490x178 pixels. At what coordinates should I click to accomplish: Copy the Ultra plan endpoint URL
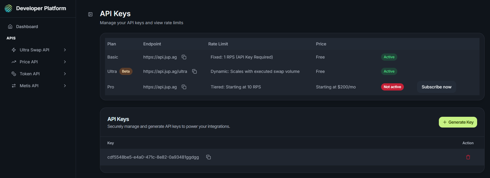(194, 71)
